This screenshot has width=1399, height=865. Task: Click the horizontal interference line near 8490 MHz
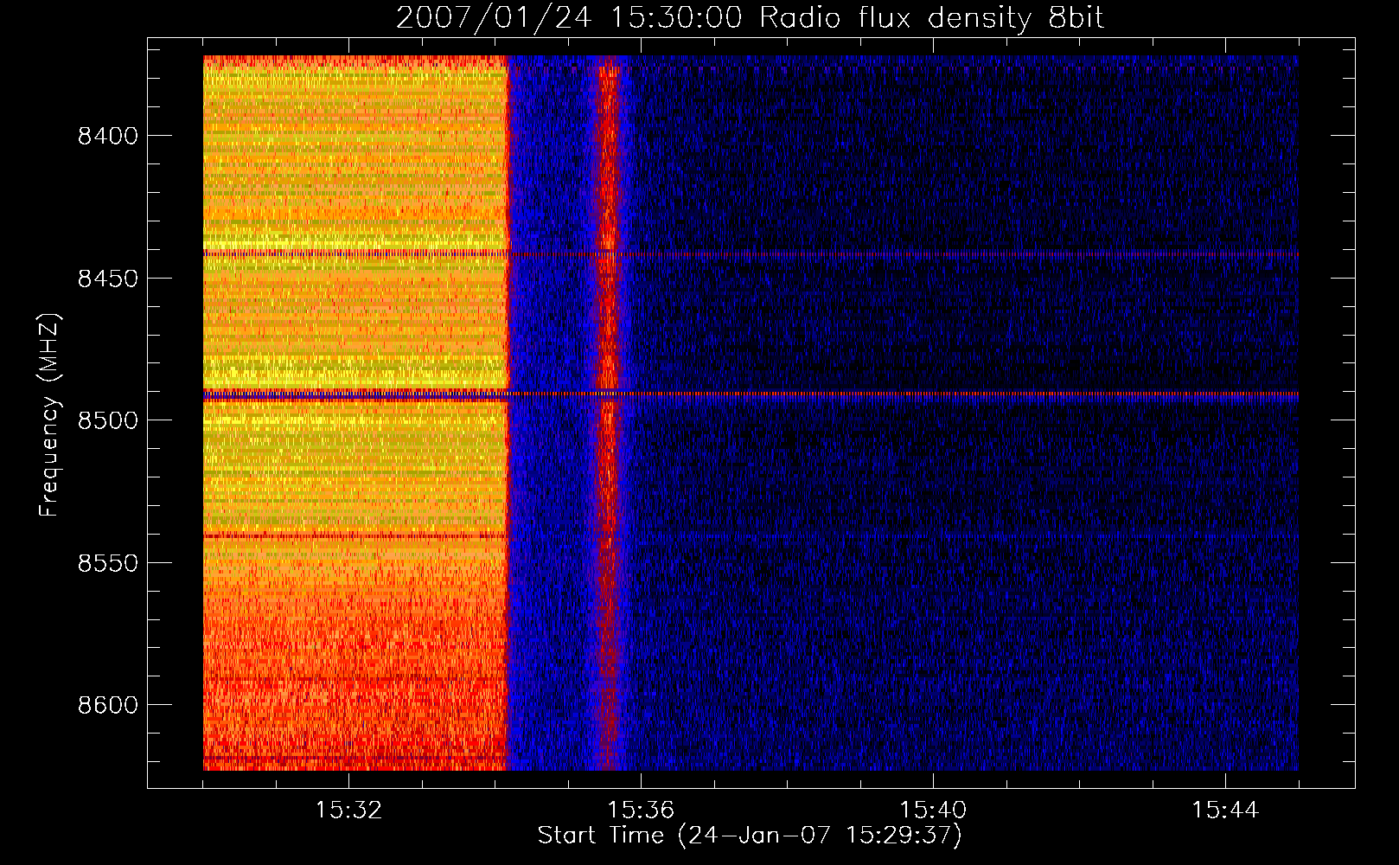pyautogui.click(x=751, y=394)
